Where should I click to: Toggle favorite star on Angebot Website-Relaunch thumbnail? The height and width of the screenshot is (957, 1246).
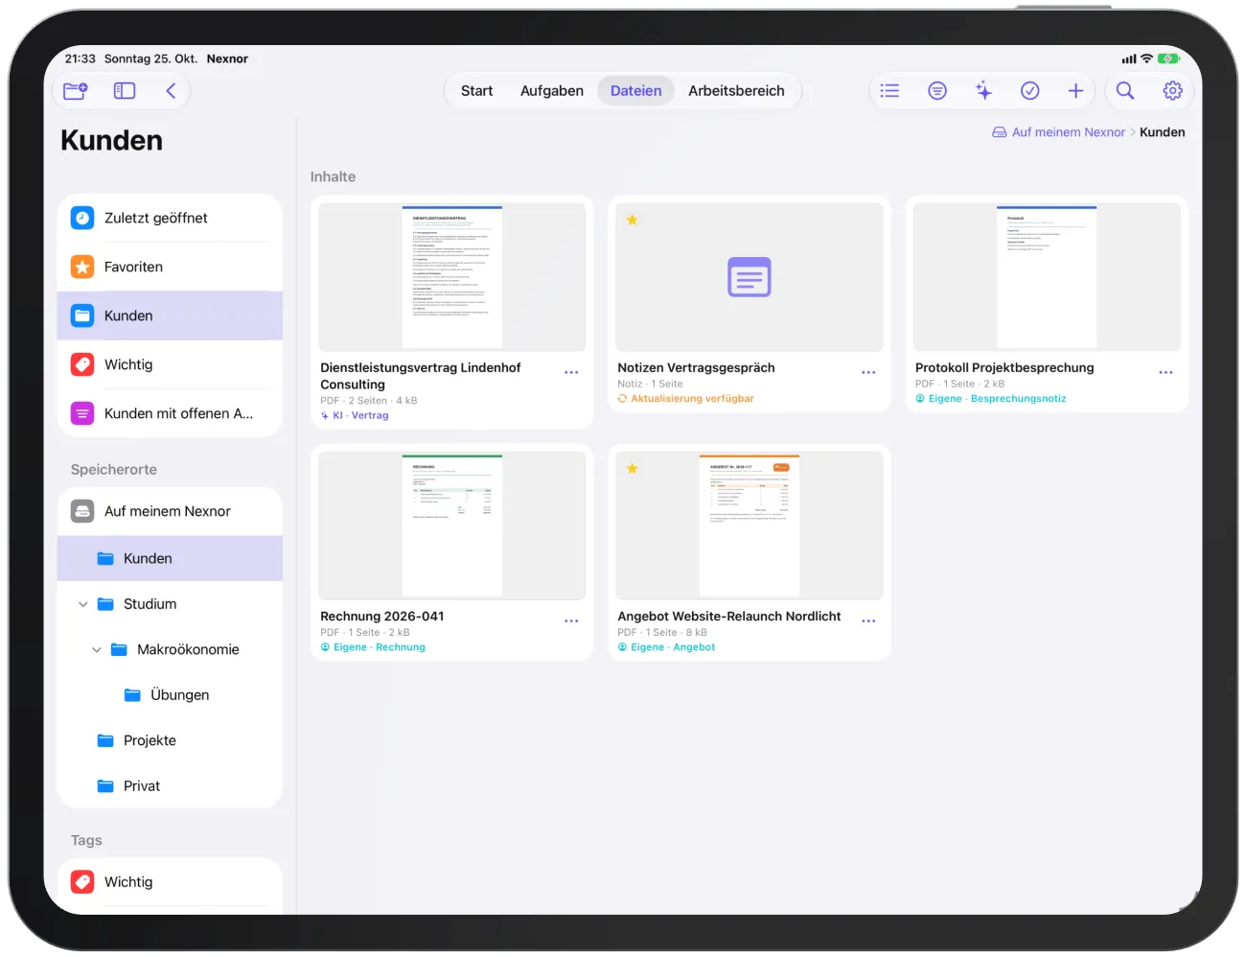[x=632, y=469]
